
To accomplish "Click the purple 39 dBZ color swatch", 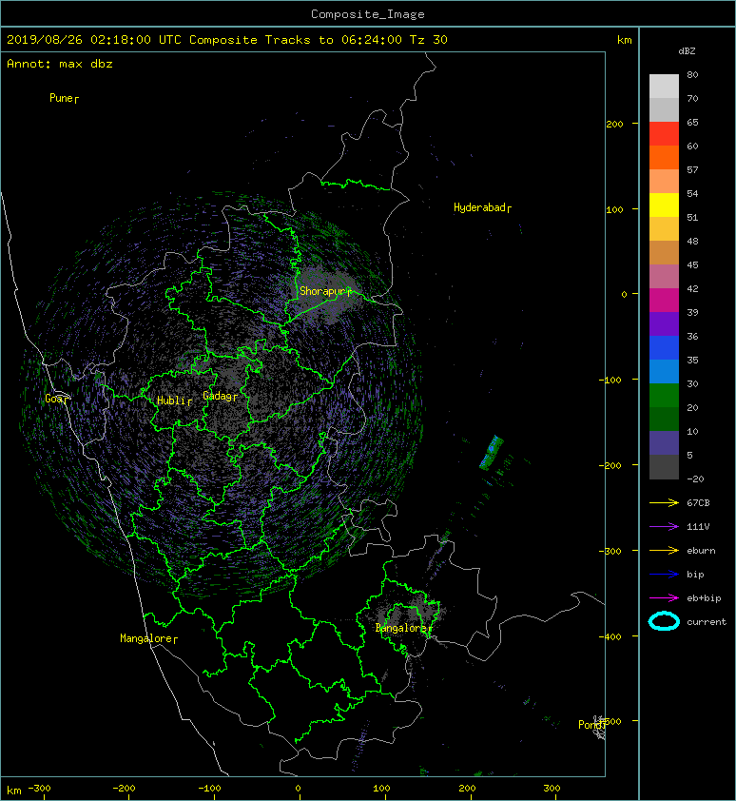I will [x=664, y=323].
